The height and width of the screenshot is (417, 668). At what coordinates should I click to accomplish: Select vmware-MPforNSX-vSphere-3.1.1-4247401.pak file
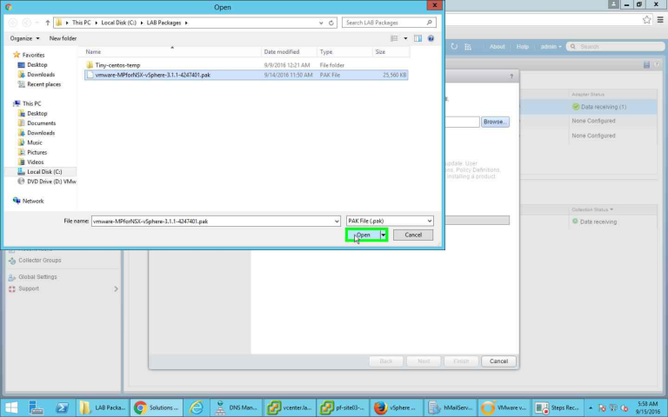(x=246, y=75)
